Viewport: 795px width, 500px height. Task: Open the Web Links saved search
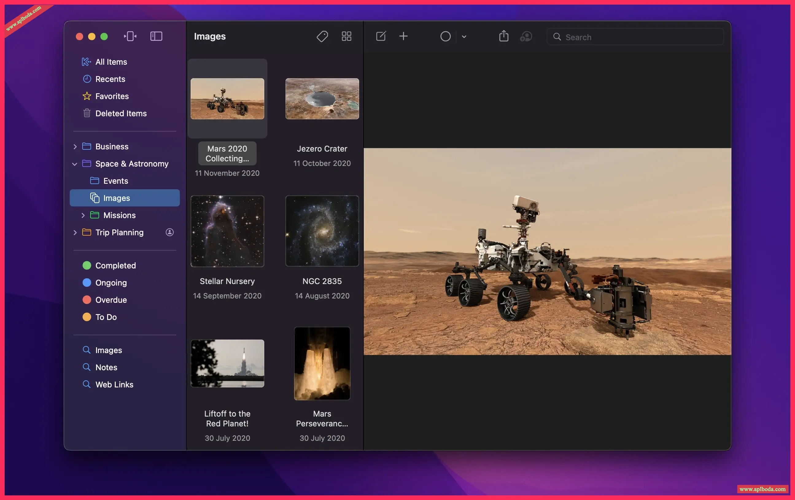[x=114, y=384]
